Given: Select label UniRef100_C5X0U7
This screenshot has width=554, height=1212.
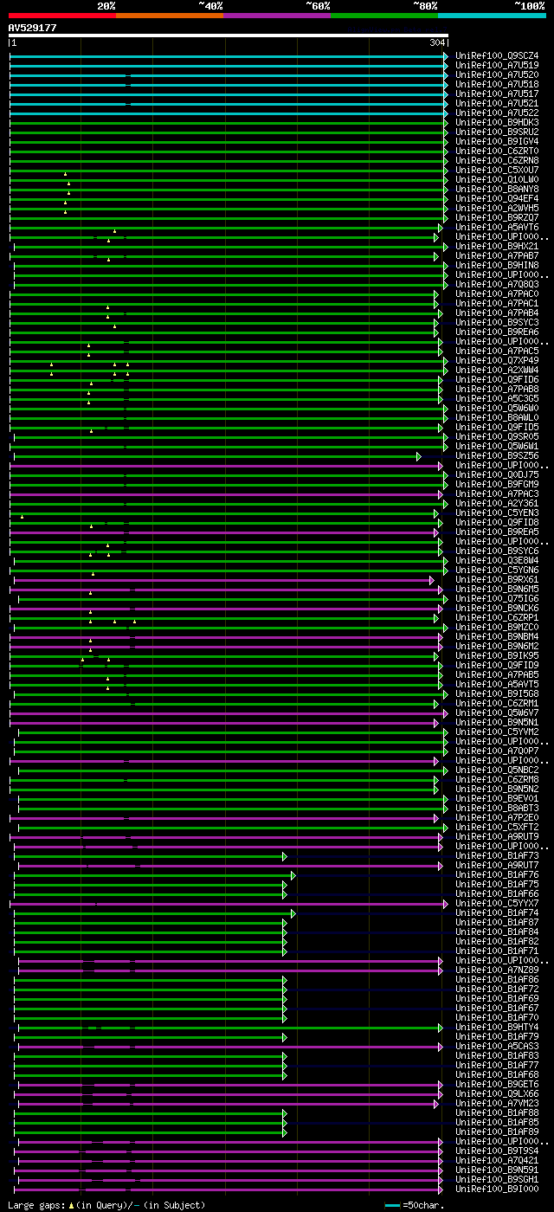Looking at the screenshot, I should (497, 170).
